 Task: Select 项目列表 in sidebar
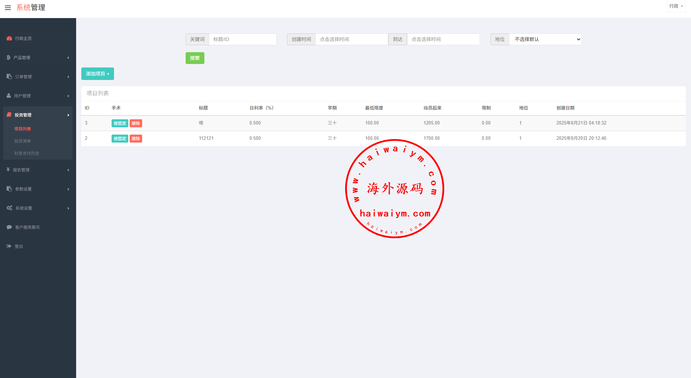(x=23, y=129)
